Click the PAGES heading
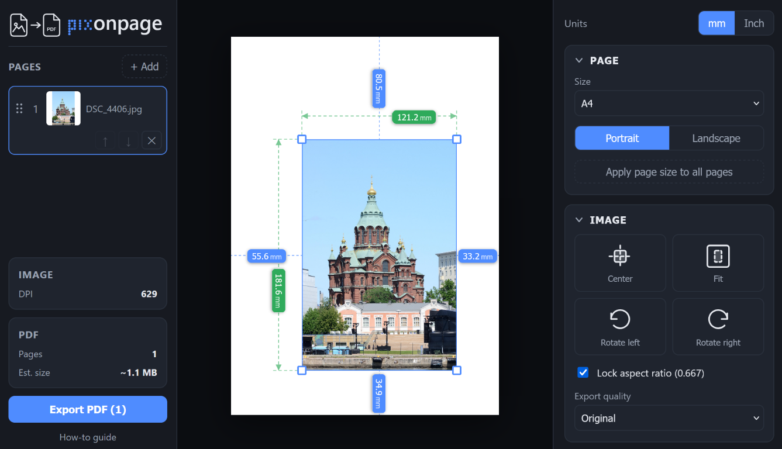782x449 pixels. [x=25, y=67]
